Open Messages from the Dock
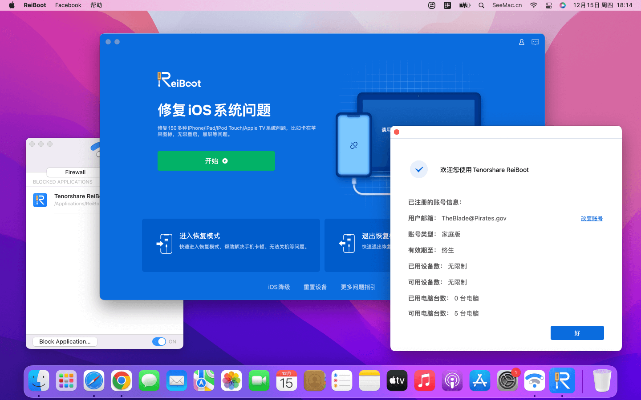641x400 pixels. pos(149,381)
